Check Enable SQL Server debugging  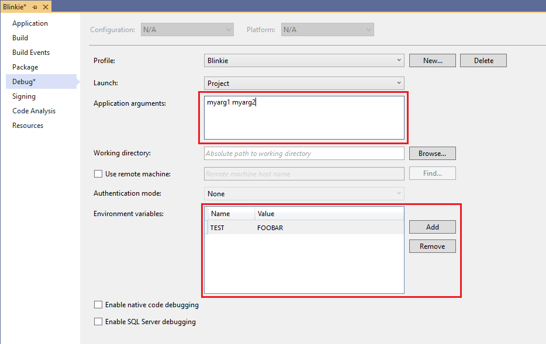coord(98,321)
